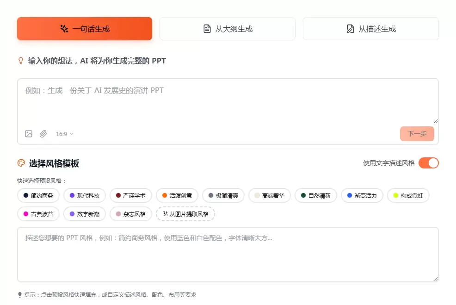The height and width of the screenshot is (305, 456).
Task: Switch to 从大纲生成 tab
Action: tap(228, 29)
